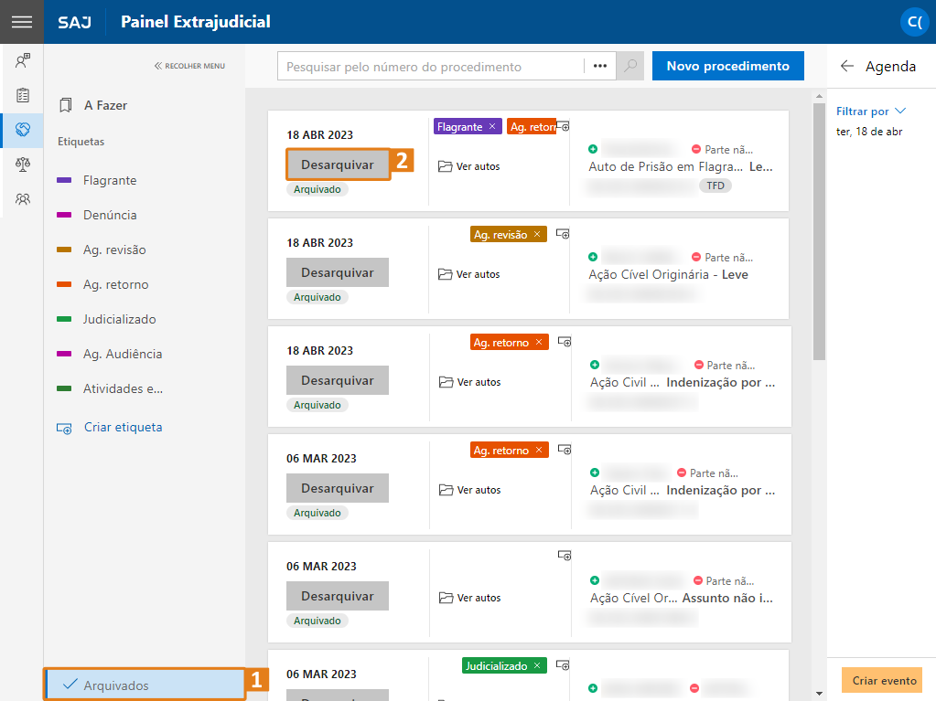Open the user avatar in header
Screen dimensions: 936x701
pyautogui.click(x=915, y=22)
